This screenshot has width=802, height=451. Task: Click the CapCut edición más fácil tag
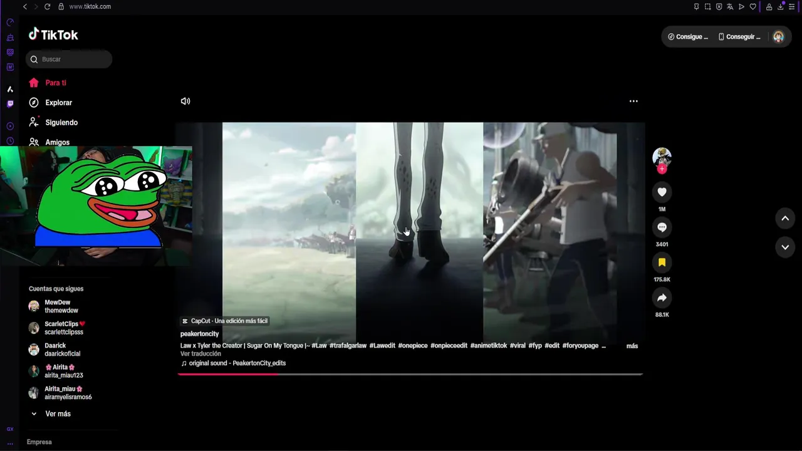coord(224,321)
